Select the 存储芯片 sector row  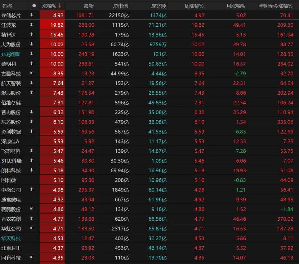click(11, 15)
